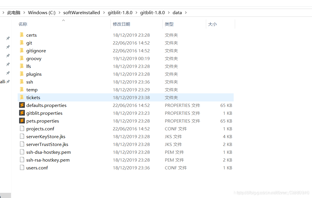Expand the chevron after 此电脑 in the address bar
Viewport: 312px width, 198px height.
[x=24, y=13]
